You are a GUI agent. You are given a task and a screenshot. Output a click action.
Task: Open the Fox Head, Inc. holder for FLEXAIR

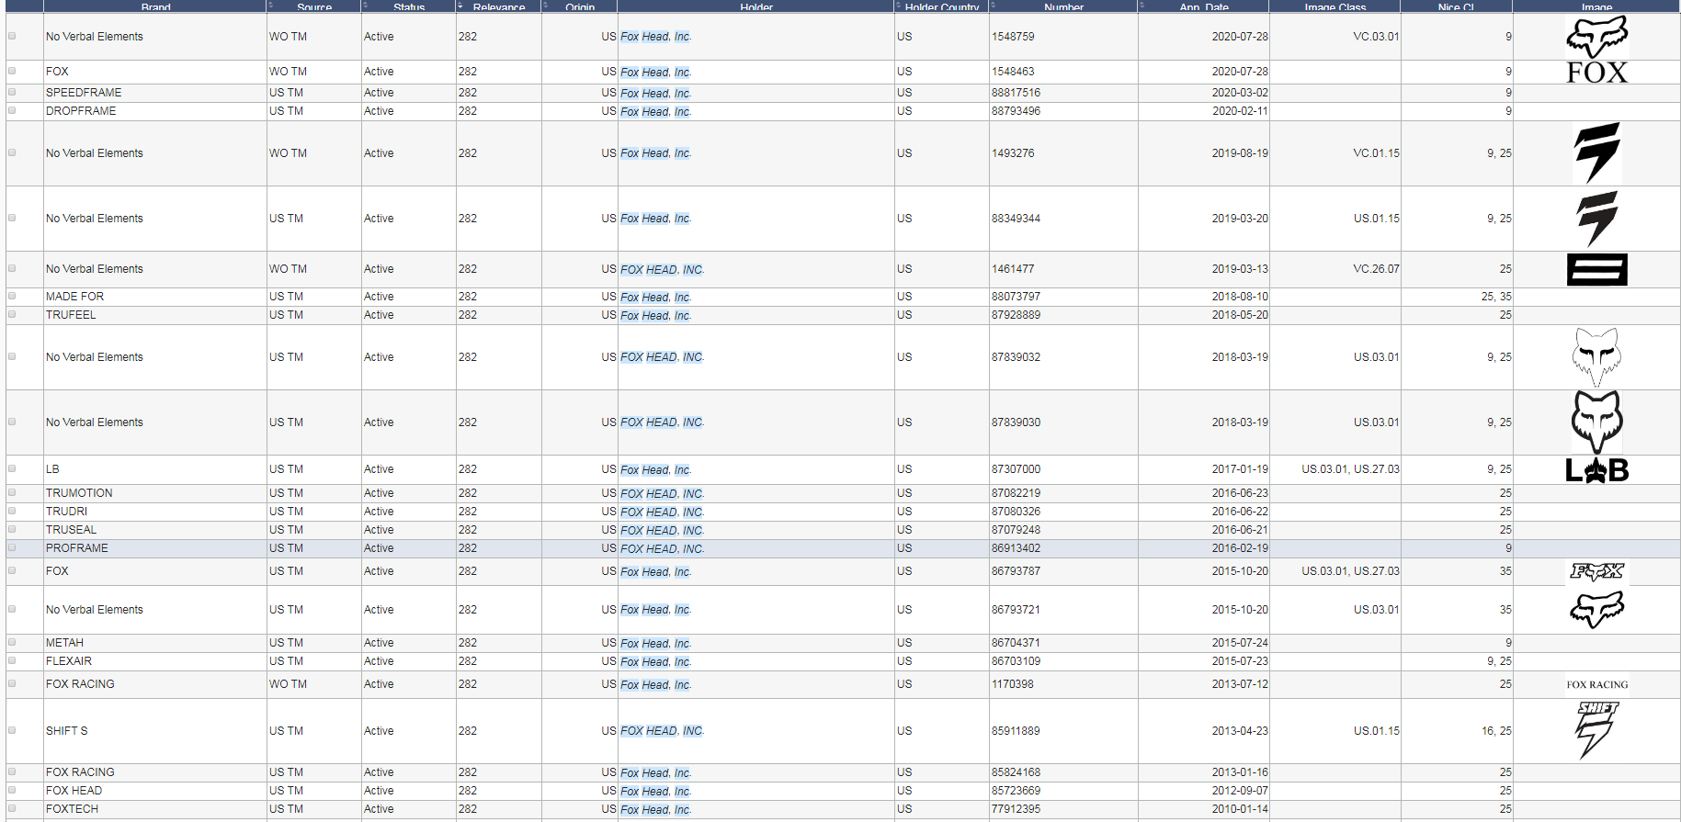tap(655, 661)
